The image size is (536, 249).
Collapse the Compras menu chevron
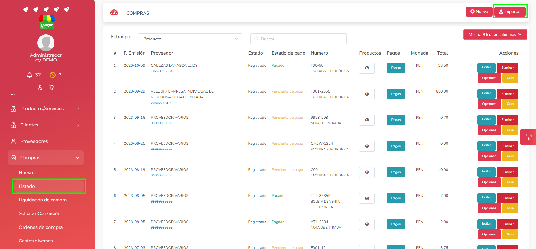tap(78, 158)
